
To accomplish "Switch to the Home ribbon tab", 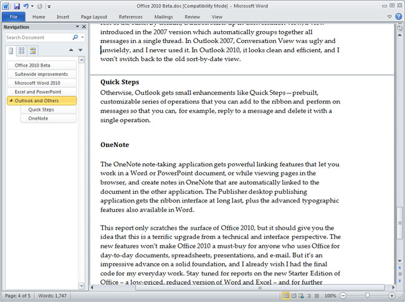I will click(x=39, y=17).
